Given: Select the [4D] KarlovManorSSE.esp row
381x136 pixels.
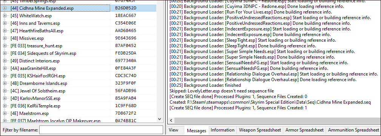Looking at the screenshot, I should (79, 98).
